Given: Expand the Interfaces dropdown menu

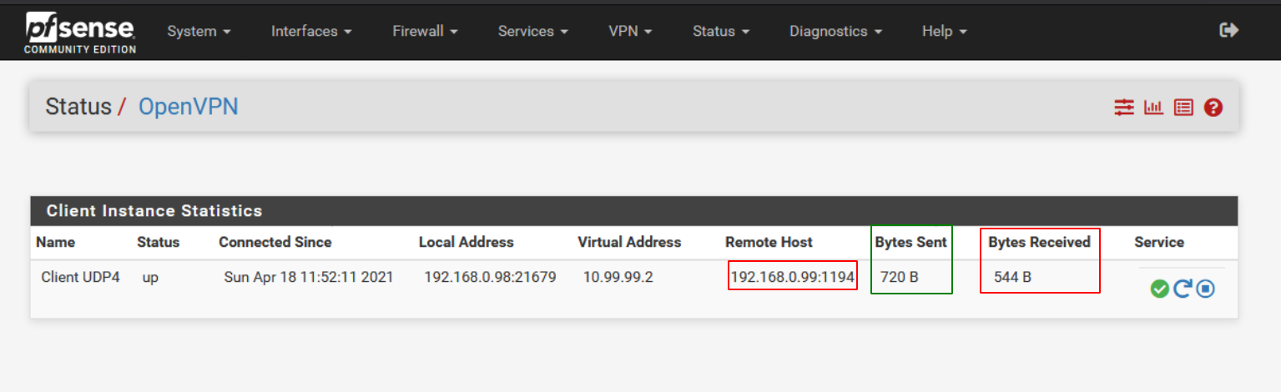Looking at the screenshot, I should pyautogui.click(x=311, y=31).
